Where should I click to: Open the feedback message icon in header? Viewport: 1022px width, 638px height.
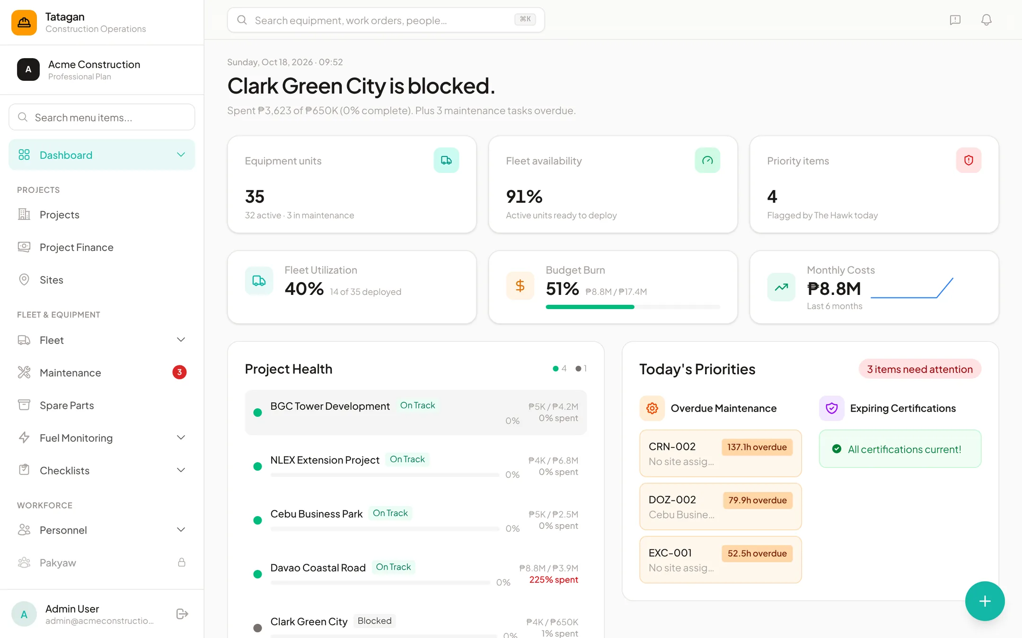[x=955, y=20]
